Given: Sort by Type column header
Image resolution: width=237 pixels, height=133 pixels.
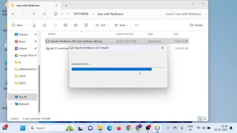Looking at the screenshot, I should [150, 34].
